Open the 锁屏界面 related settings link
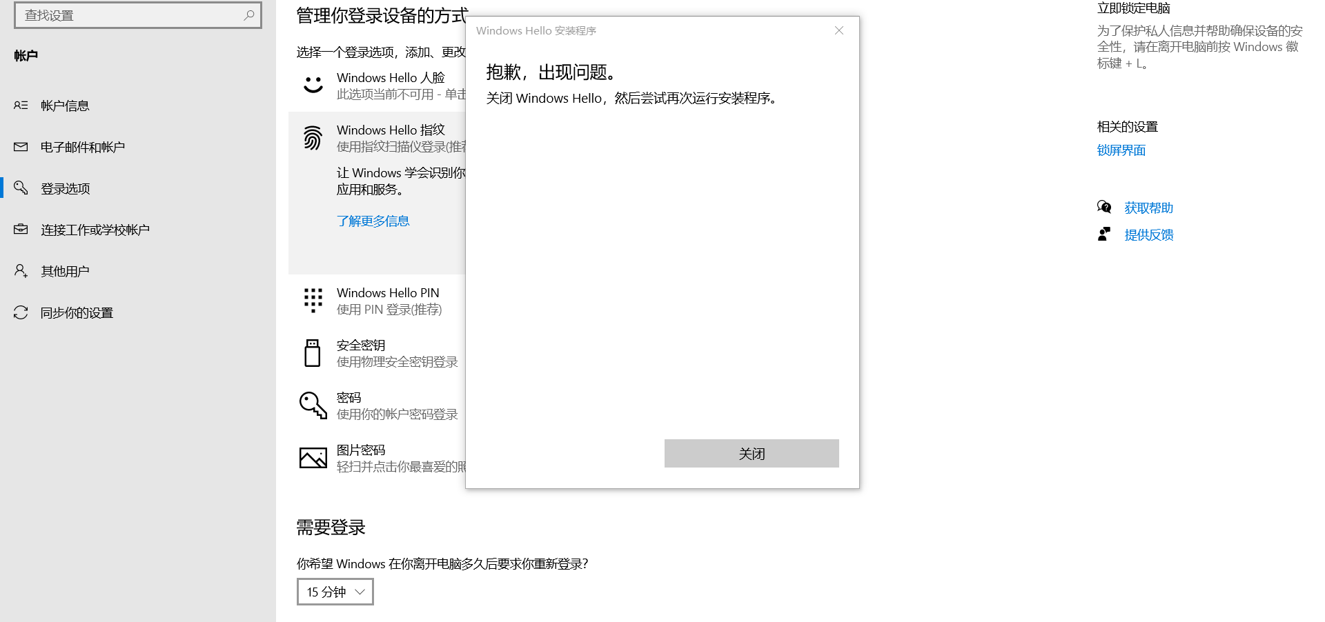 click(x=1121, y=150)
